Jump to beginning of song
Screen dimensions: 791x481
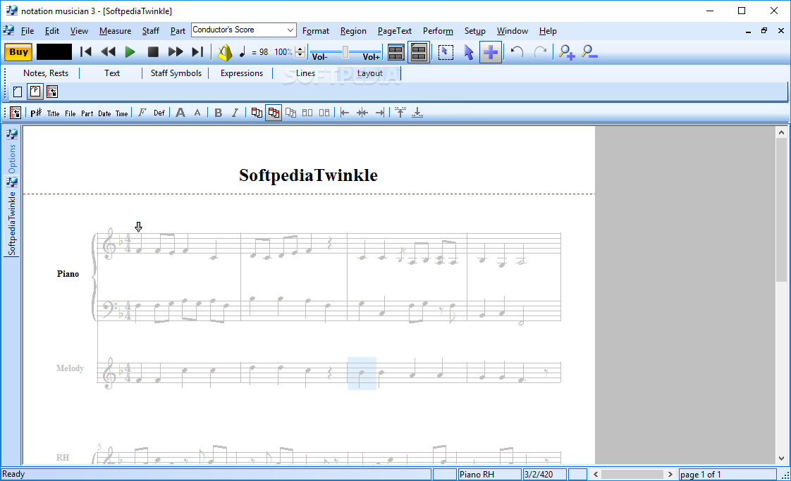[x=86, y=52]
